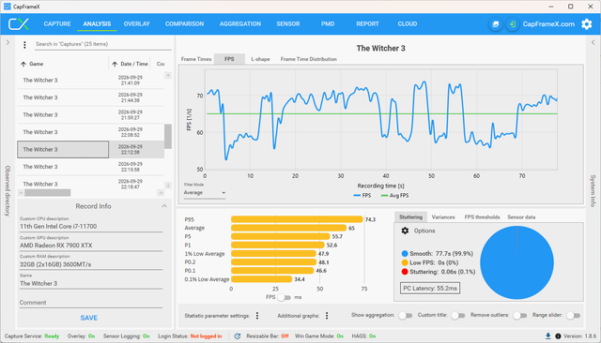Switch to the CAPTURE tab
601x343 pixels.
pyautogui.click(x=57, y=24)
